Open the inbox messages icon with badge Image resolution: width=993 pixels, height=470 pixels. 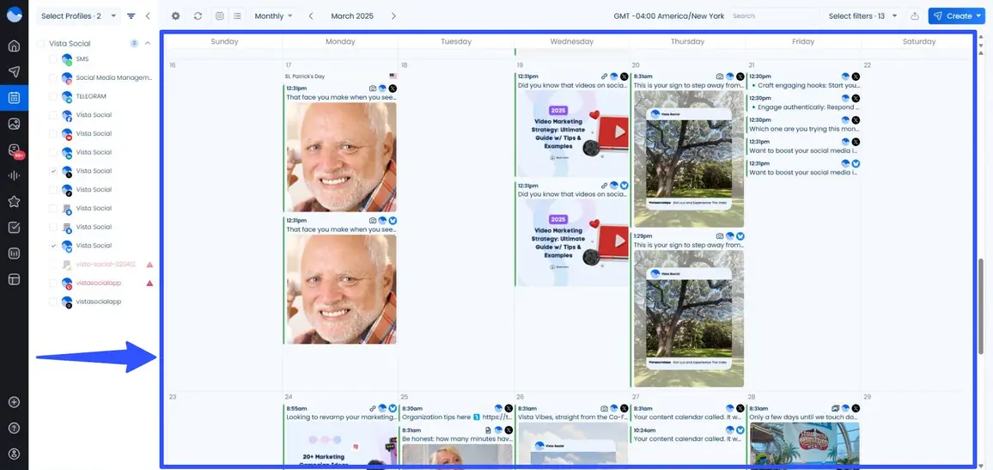(14, 150)
